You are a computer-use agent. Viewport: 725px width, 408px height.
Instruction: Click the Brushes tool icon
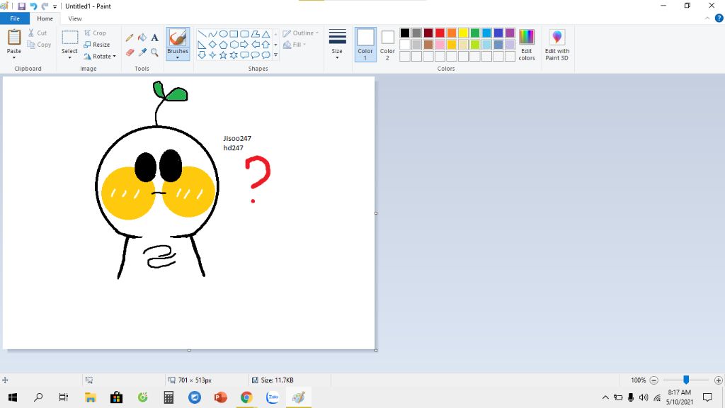[178, 38]
